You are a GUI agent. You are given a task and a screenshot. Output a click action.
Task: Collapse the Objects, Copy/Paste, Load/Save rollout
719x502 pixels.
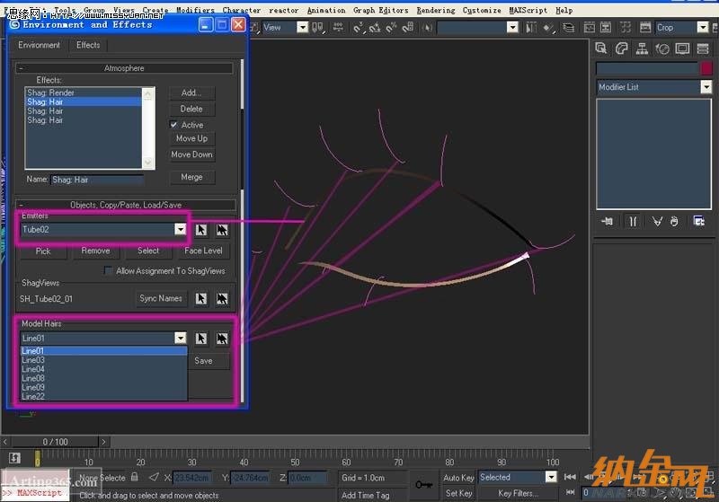[126, 205]
